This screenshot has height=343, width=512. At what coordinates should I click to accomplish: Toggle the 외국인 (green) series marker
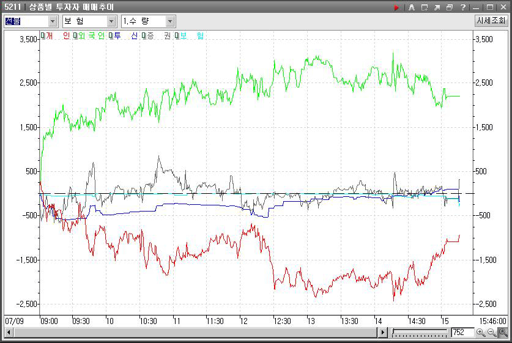[x=75, y=35]
